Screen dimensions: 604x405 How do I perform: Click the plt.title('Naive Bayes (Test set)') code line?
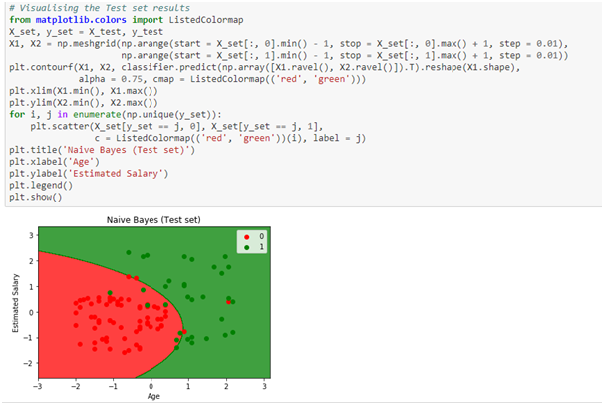tap(103, 150)
